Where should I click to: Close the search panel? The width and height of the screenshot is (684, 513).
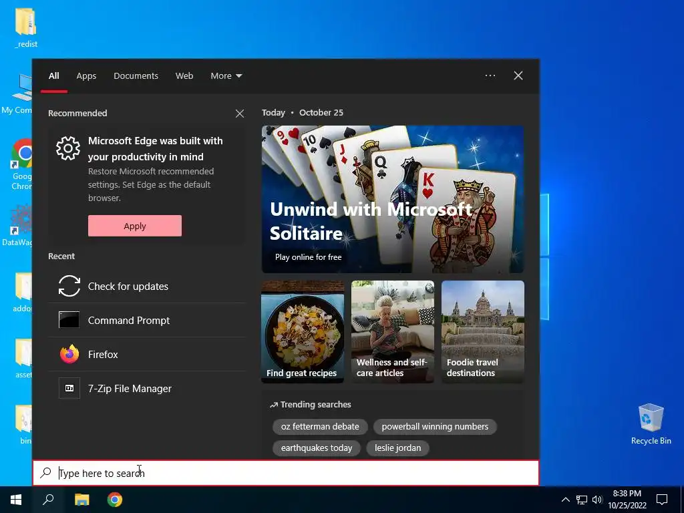[518, 75]
